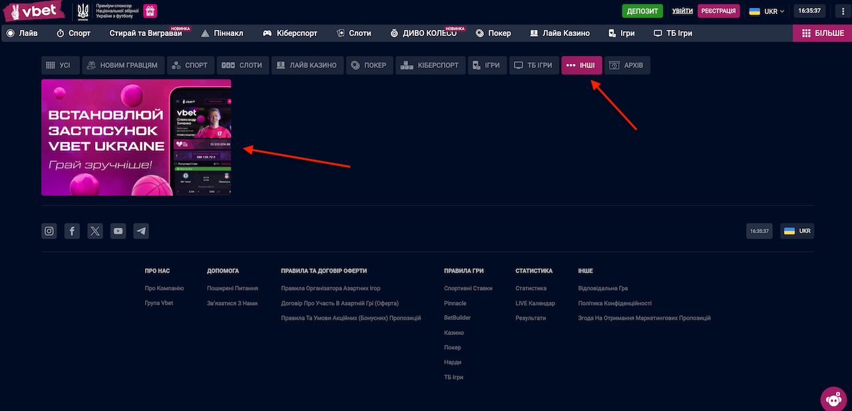Select the АРХІВ promotions tab
This screenshot has width=852, height=411.
pyautogui.click(x=627, y=65)
